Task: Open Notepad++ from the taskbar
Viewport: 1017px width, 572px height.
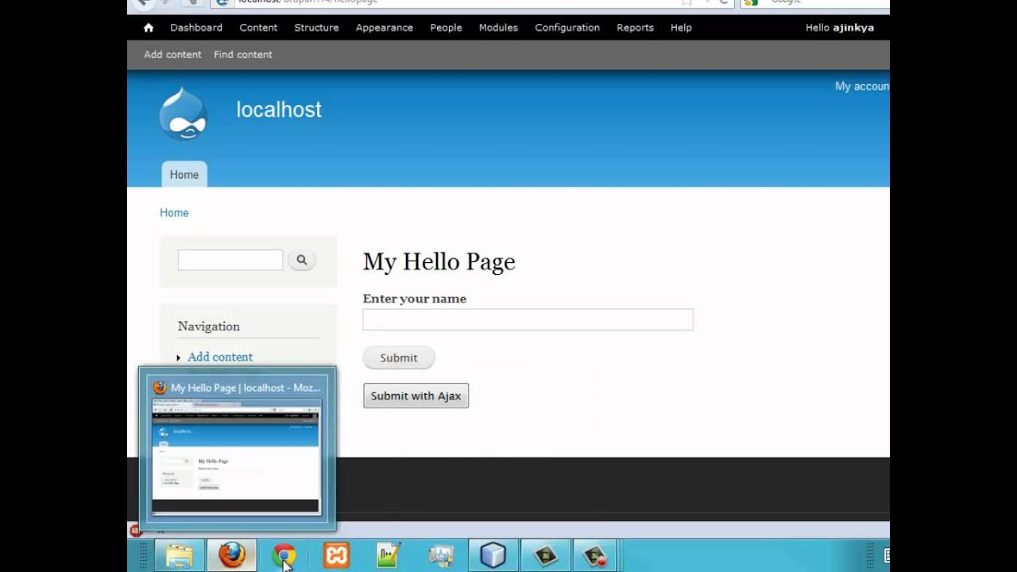Action: tap(389, 555)
